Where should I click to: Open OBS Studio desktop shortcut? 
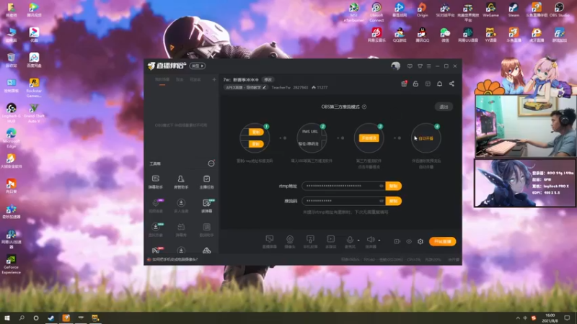559,10
